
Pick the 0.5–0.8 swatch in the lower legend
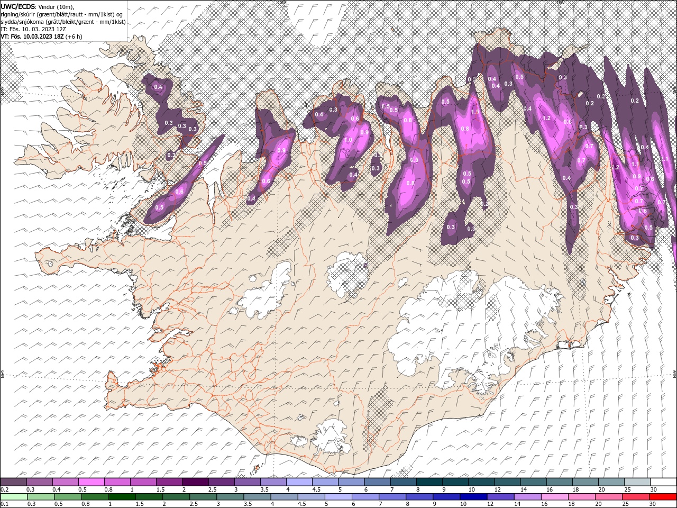[68, 497]
